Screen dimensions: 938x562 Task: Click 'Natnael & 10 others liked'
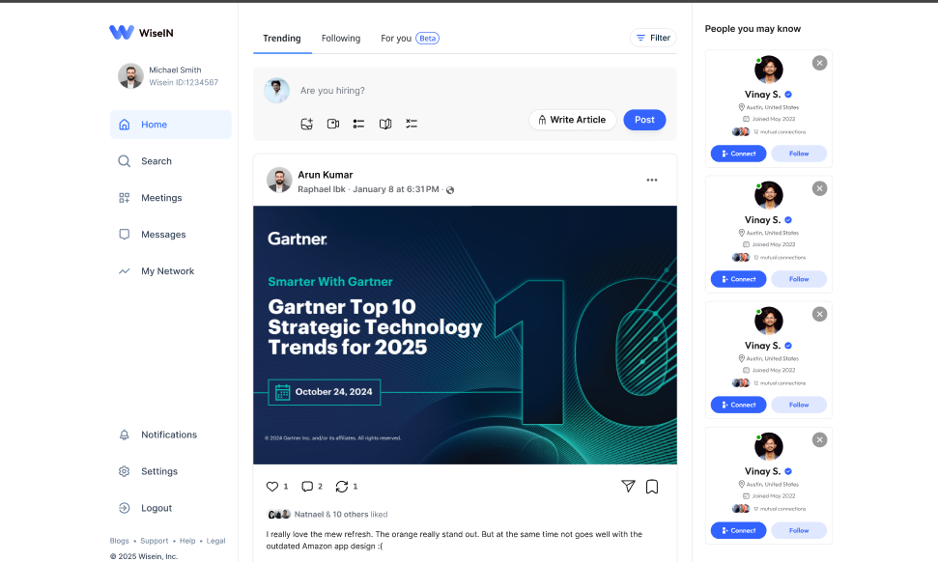pos(341,514)
